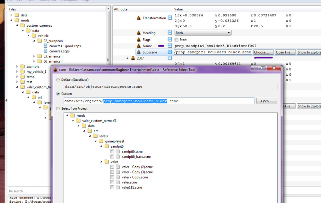Click the valer111.scne file icon

tap(118, 187)
